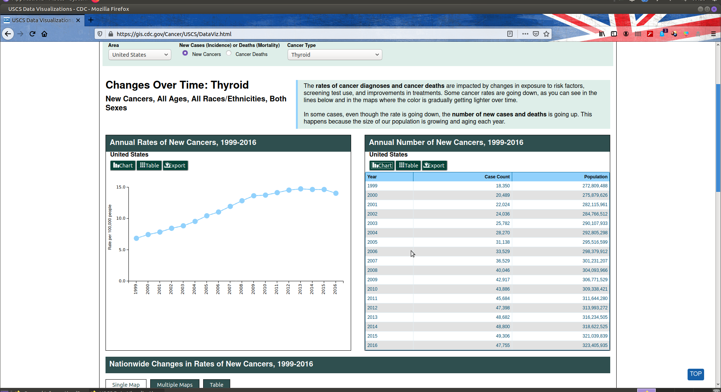
Task: Open Firefox home page
Action: pyautogui.click(x=44, y=34)
